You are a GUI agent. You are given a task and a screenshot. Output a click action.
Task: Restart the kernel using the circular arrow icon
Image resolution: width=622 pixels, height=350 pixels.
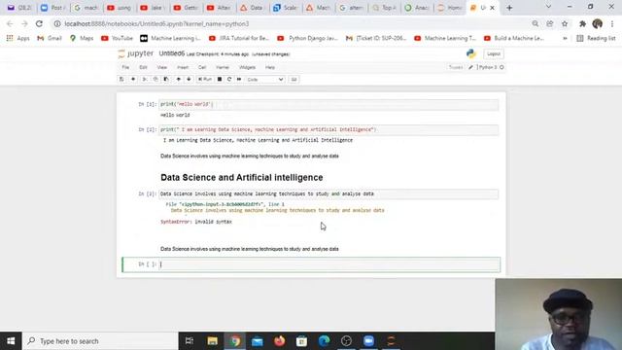(x=229, y=80)
